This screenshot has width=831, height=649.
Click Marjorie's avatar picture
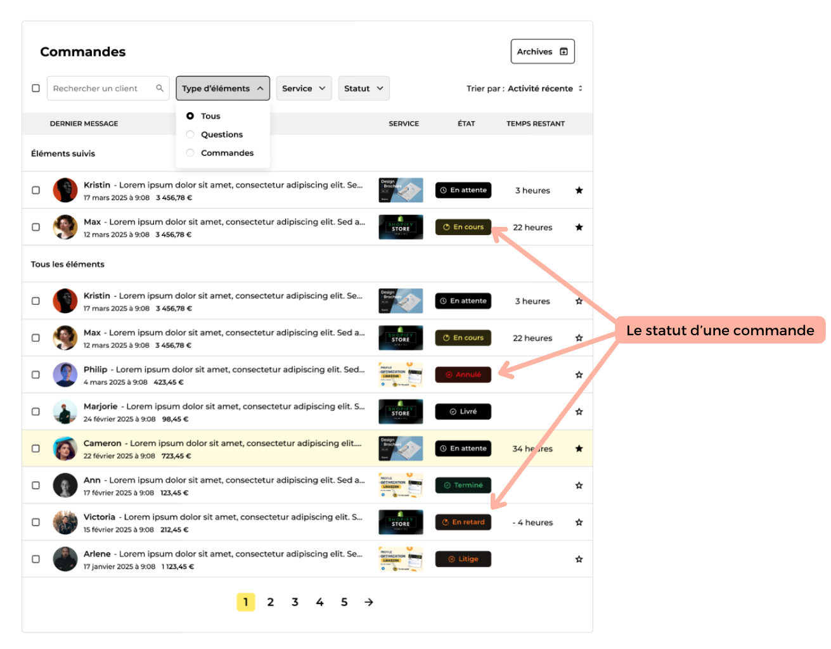tap(65, 411)
